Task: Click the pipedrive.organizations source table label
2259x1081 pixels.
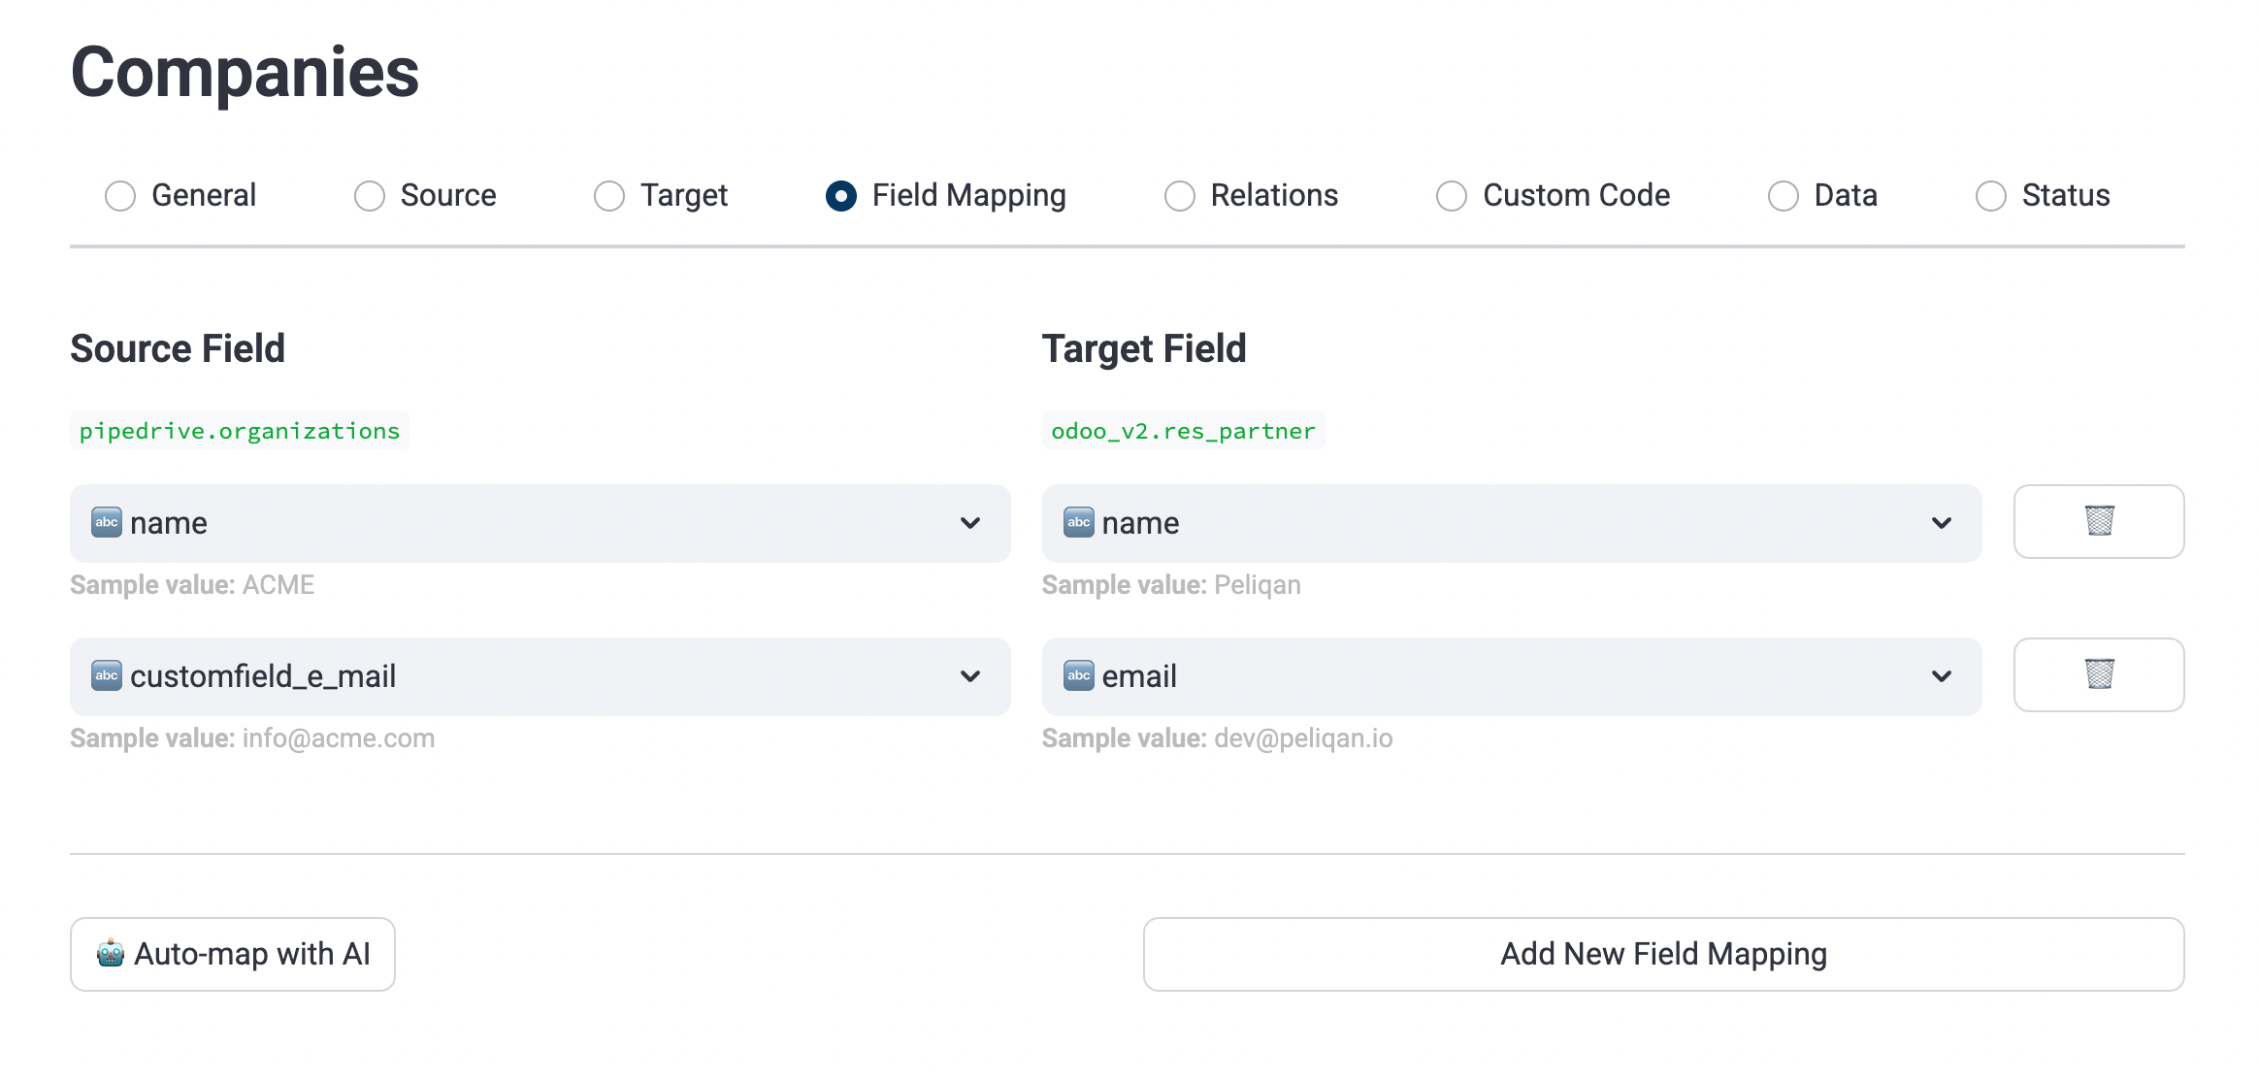Action: click(240, 431)
